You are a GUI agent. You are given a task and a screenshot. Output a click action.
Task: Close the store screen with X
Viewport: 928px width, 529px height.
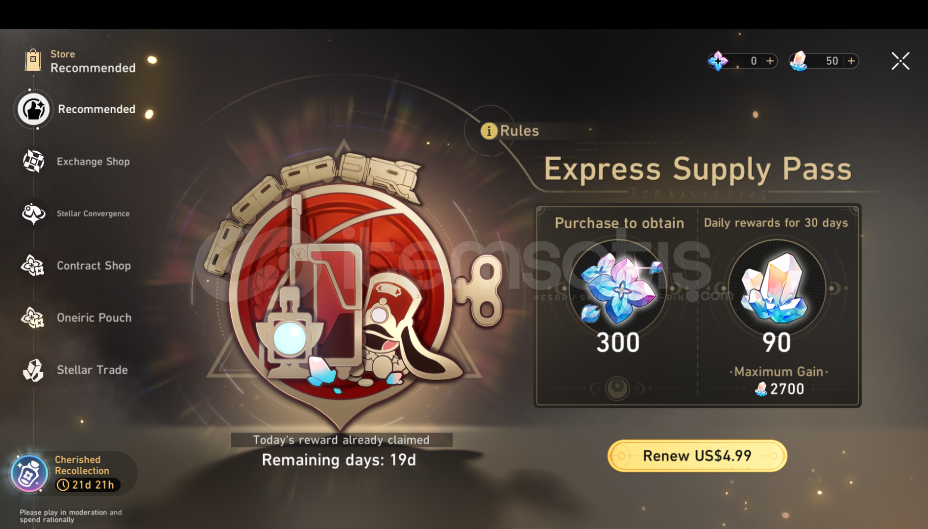point(901,61)
